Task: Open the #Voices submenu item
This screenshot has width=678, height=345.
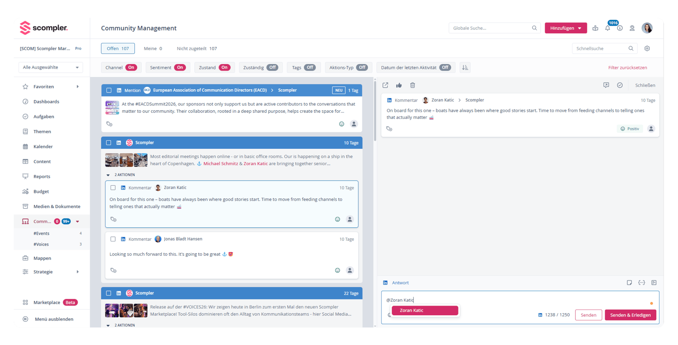Action: point(41,244)
